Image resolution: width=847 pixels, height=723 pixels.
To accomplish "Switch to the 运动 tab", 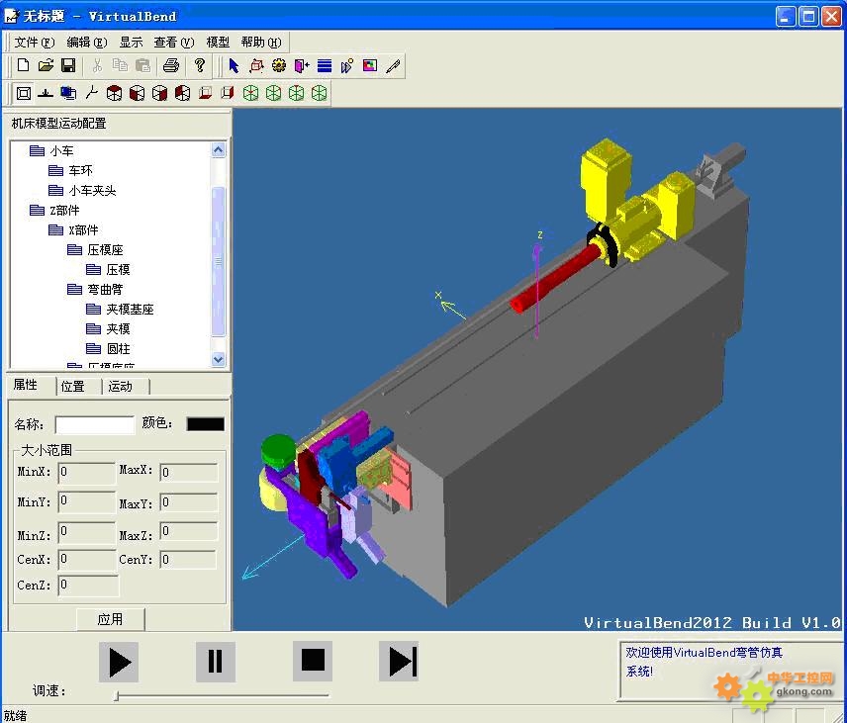I will pyautogui.click(x=120, y=387).
